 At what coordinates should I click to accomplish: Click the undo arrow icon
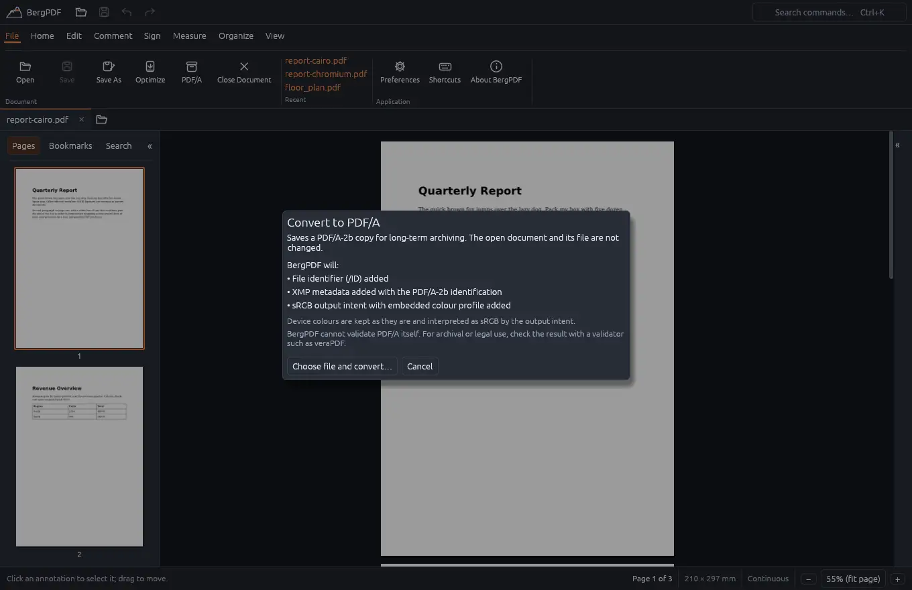(127, 12)
